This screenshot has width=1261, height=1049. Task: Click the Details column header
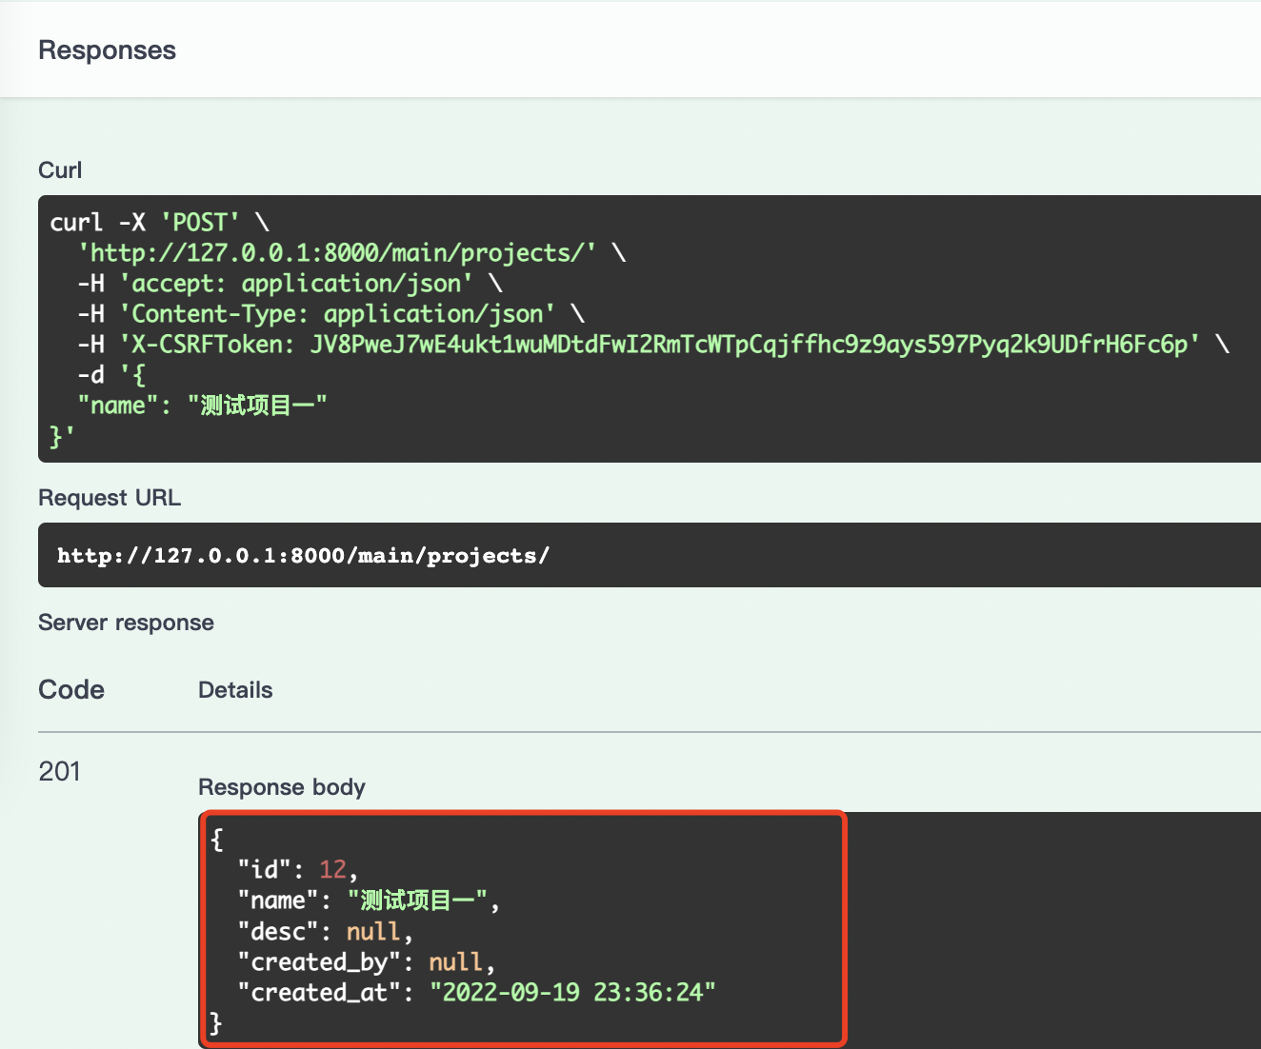coord(235,690)
